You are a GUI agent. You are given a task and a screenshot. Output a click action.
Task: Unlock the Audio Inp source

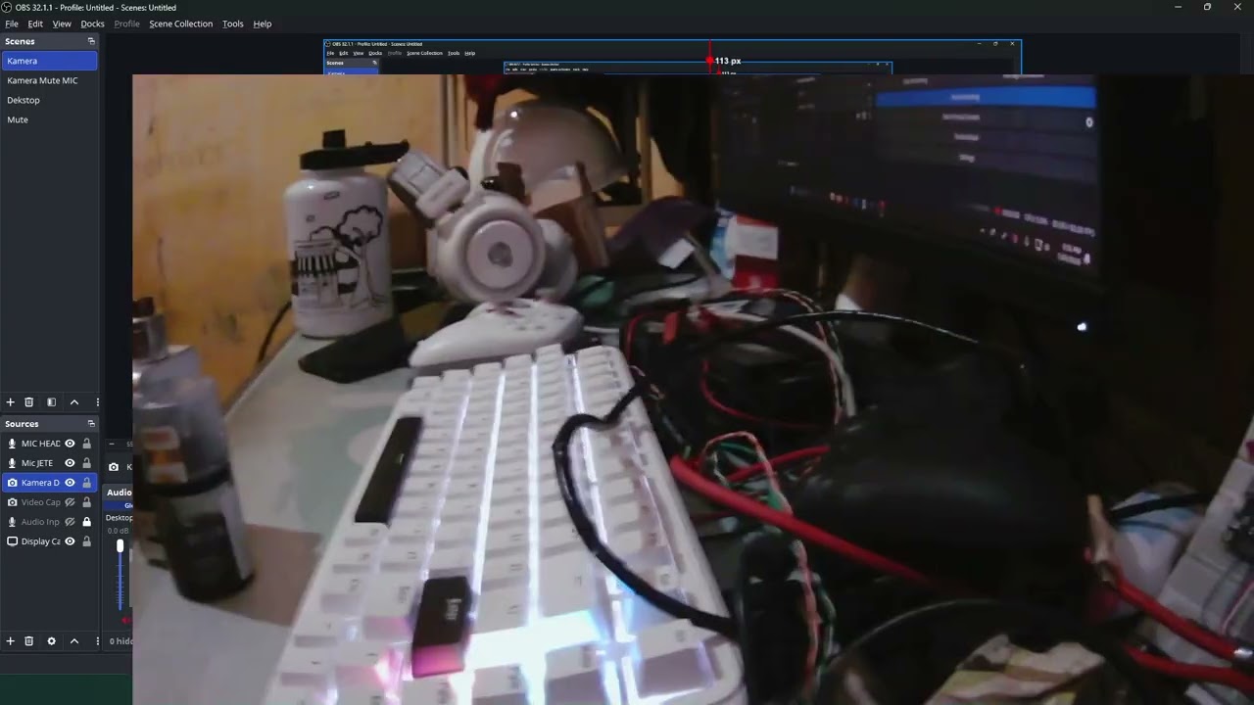tap(86, 522)
